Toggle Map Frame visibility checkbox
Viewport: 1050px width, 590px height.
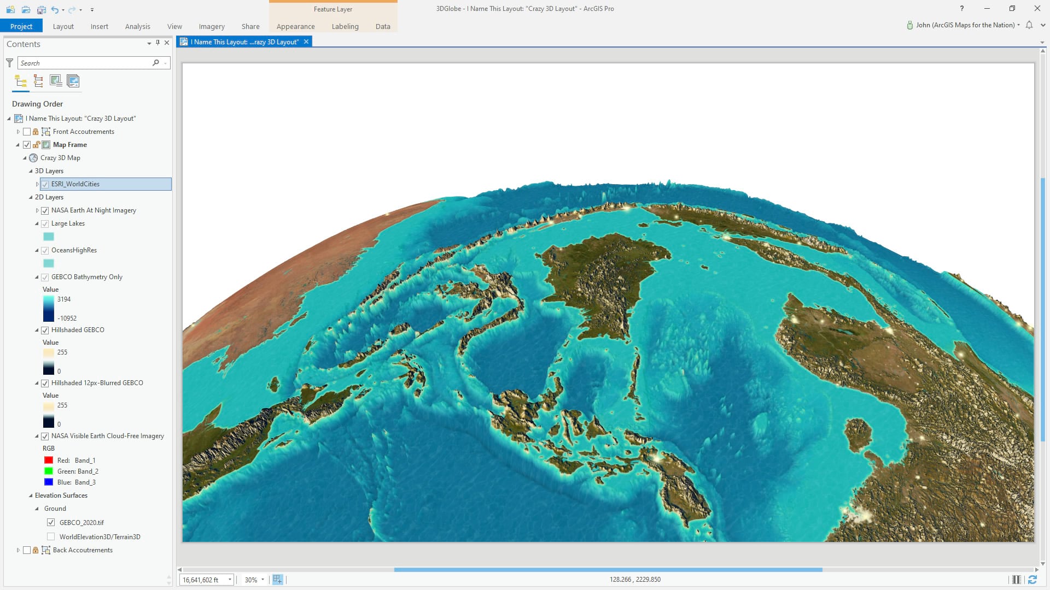(x=27, y=145)
